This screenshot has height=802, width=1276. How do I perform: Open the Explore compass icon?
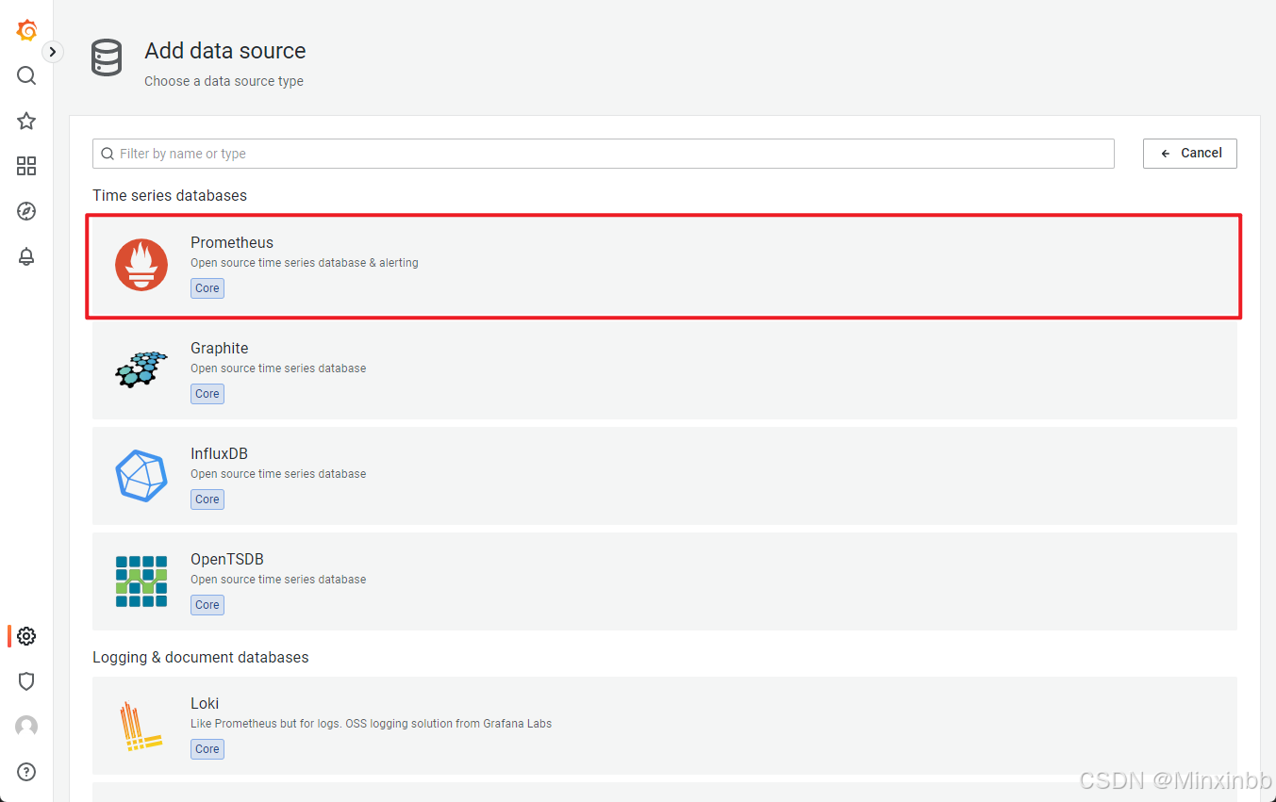26,211
